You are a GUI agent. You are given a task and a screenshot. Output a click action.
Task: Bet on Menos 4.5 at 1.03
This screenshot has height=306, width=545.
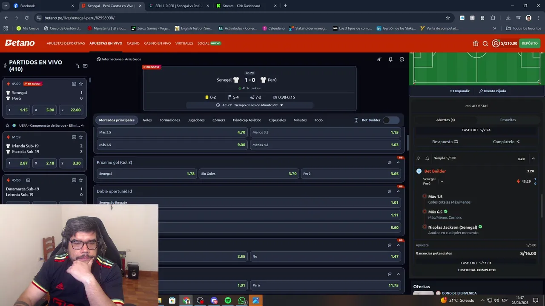(325, 145)
